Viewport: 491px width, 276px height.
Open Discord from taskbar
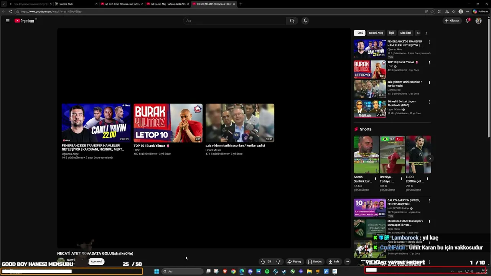pyautogui.click(x=250, y=271)
